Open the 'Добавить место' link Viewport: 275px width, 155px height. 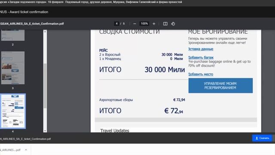[x=201, y=74]
